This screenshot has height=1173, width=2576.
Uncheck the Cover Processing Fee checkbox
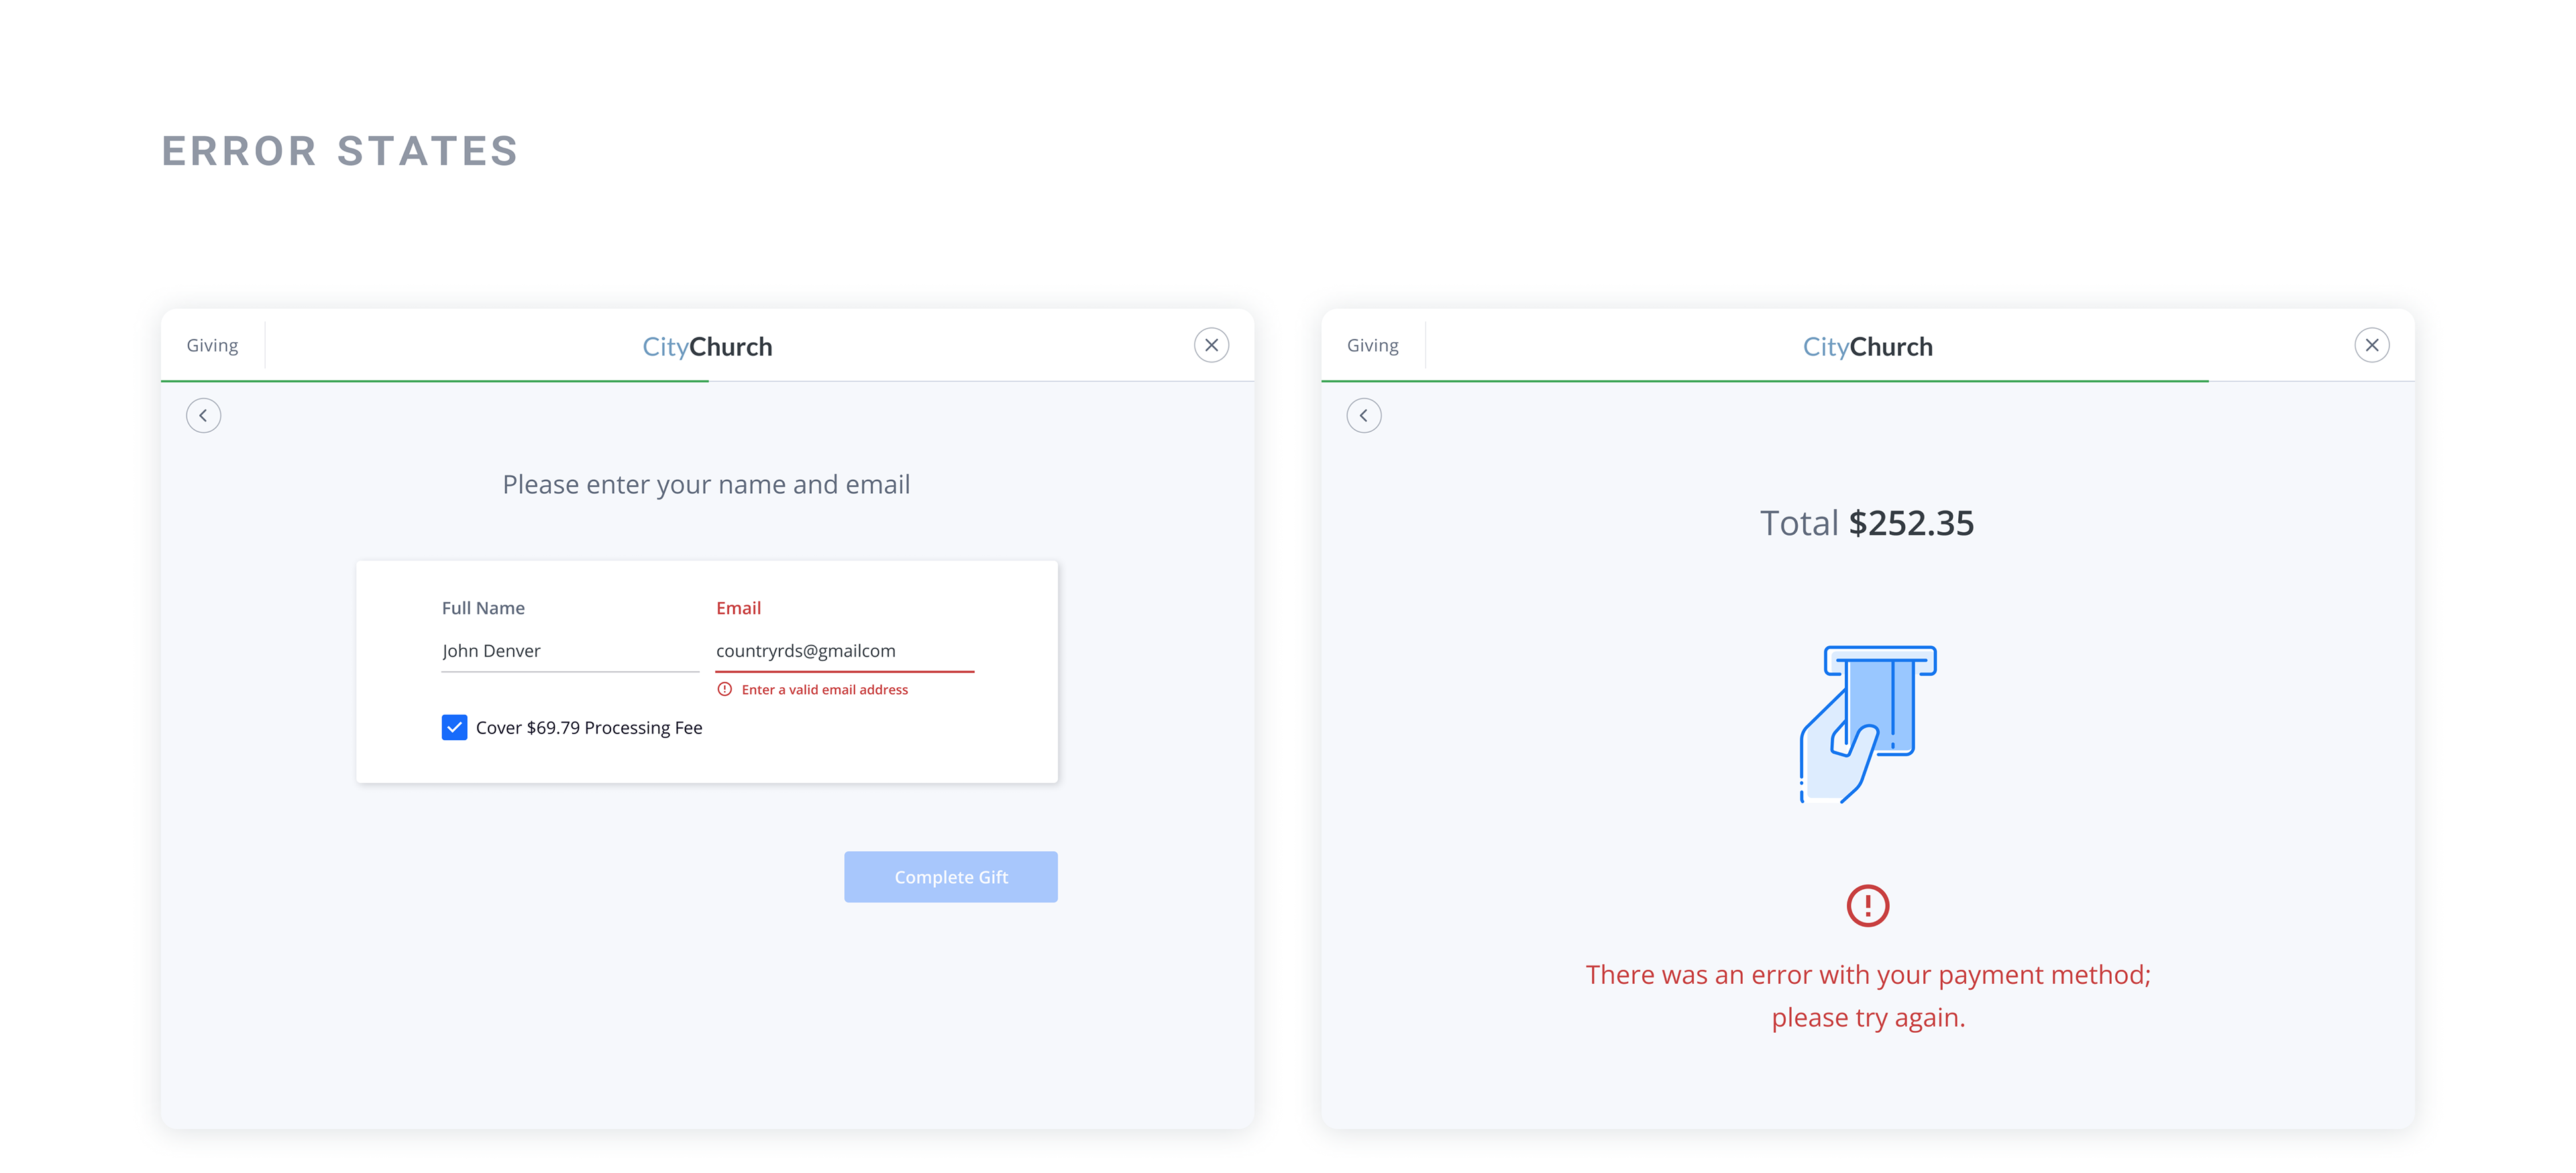point(454,728)
